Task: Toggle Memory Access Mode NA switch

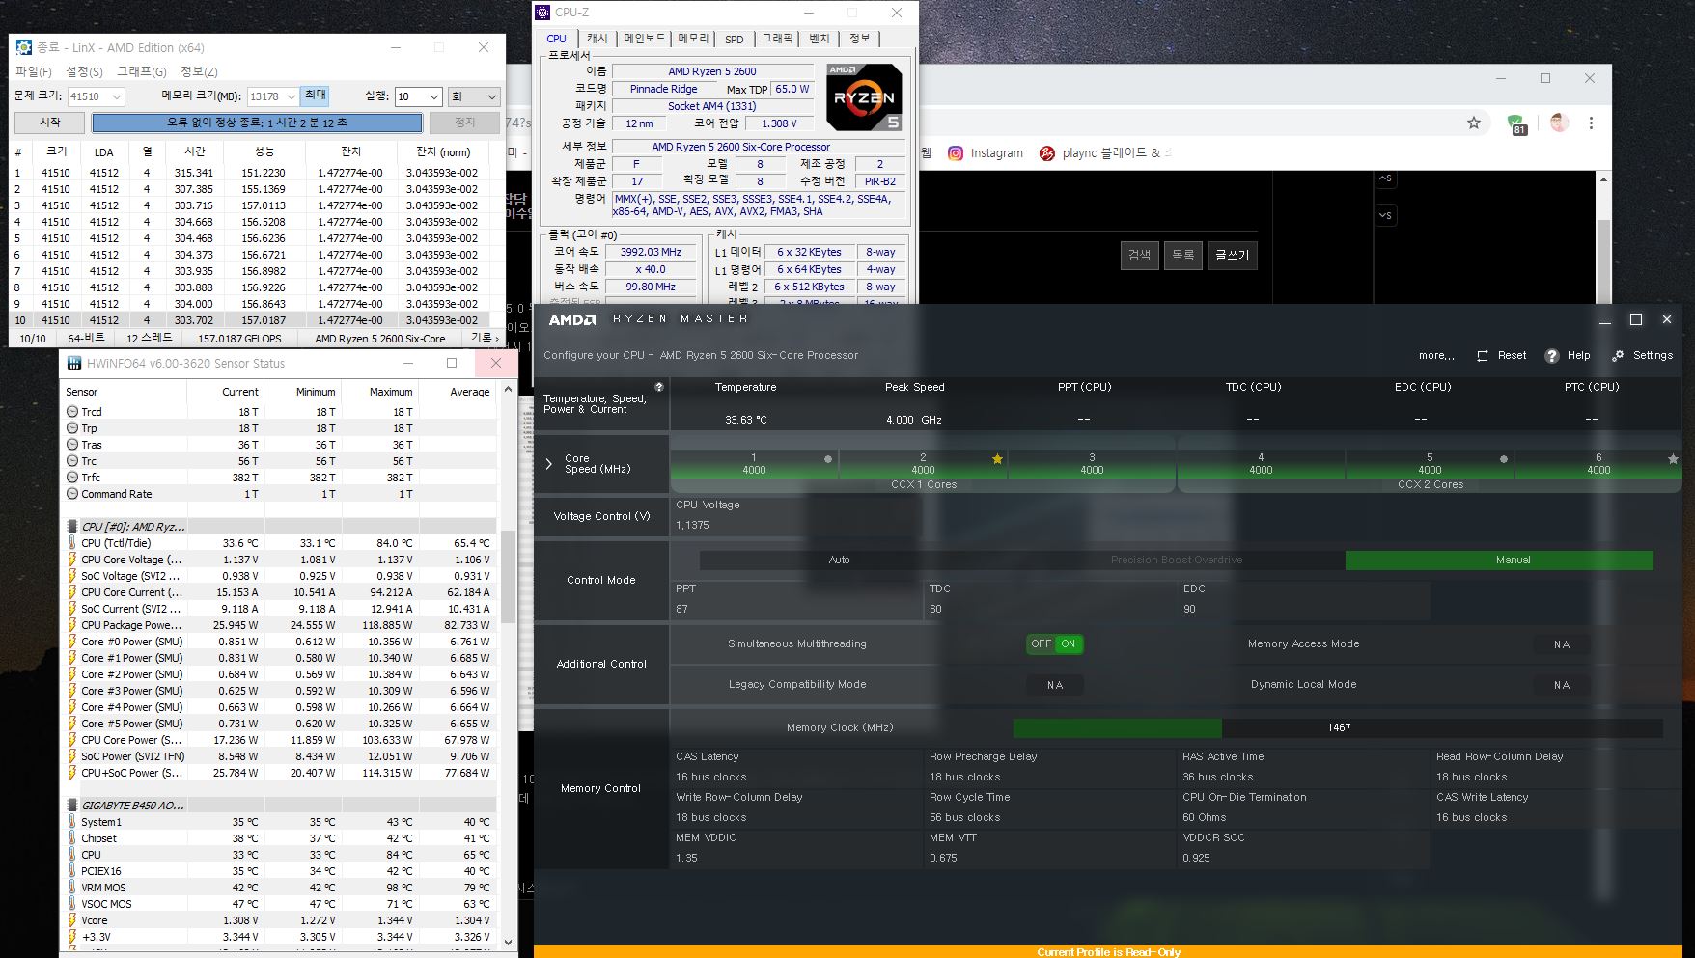Action: pos(1562,644)
